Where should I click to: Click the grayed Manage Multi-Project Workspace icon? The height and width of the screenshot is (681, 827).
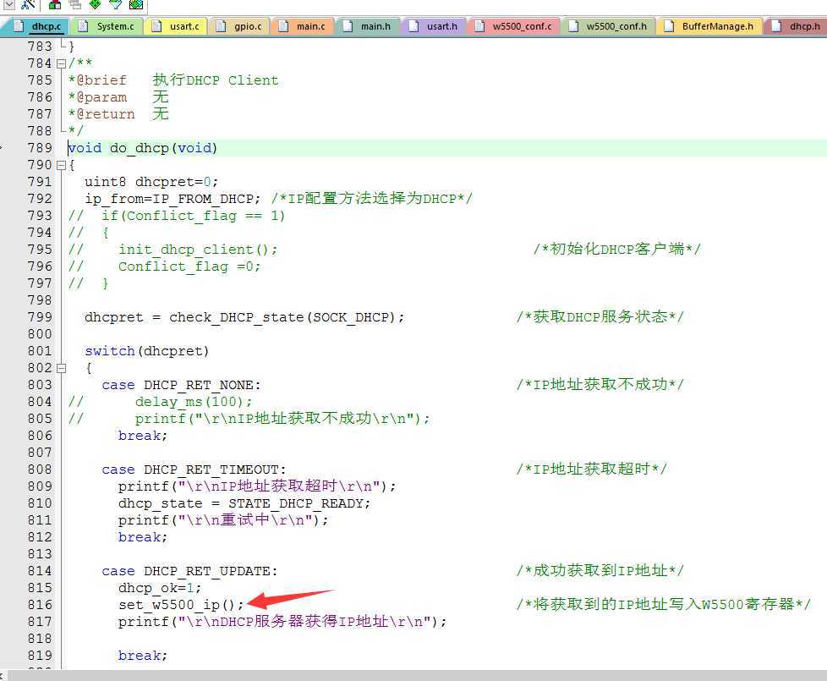(75, 5)
